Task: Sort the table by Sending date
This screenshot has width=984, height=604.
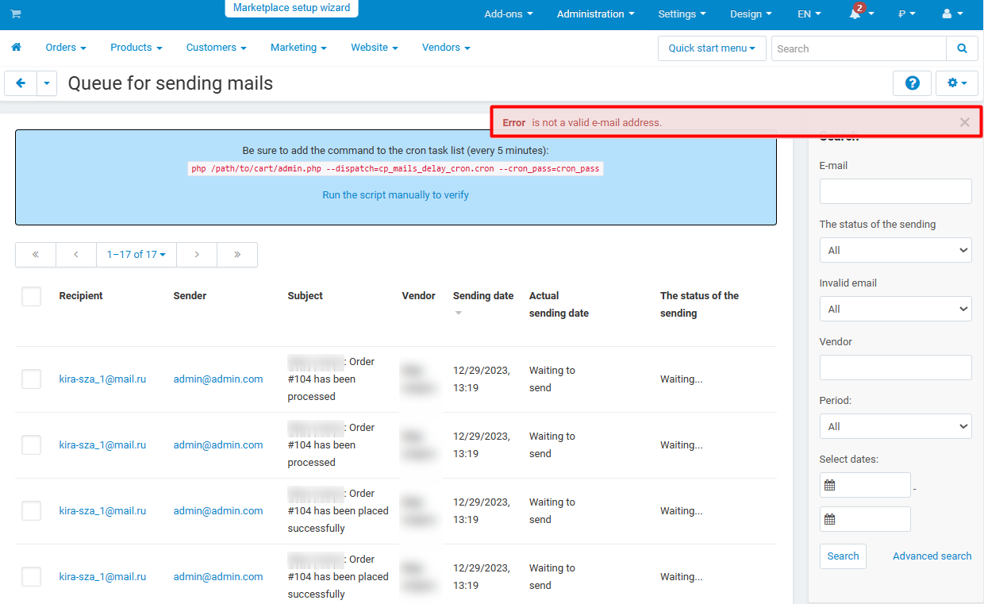Action: coord(483,296)
